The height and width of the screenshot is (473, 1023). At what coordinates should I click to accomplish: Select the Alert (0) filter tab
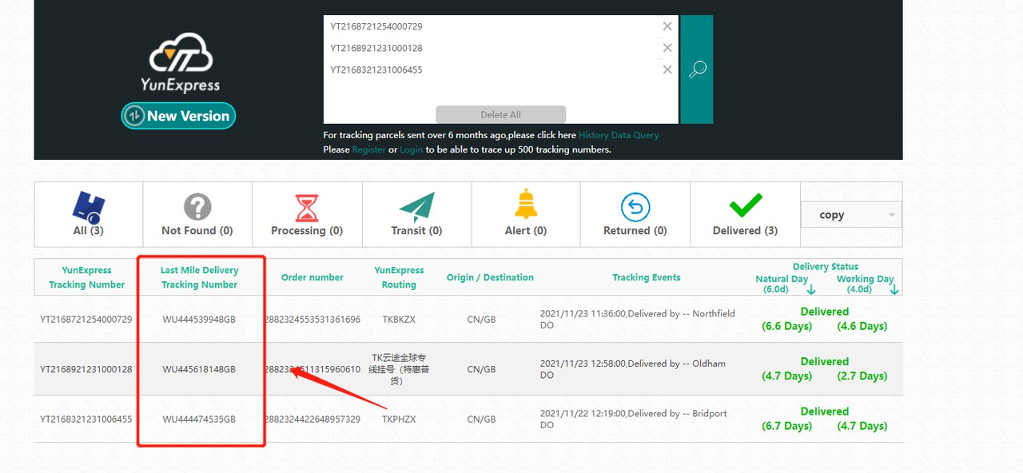click(526, 214)
